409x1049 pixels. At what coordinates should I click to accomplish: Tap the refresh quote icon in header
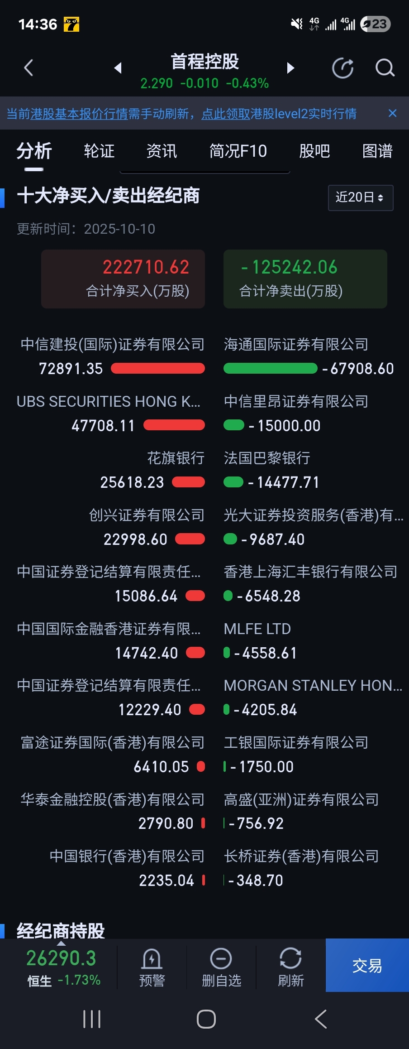click(342, 68)
